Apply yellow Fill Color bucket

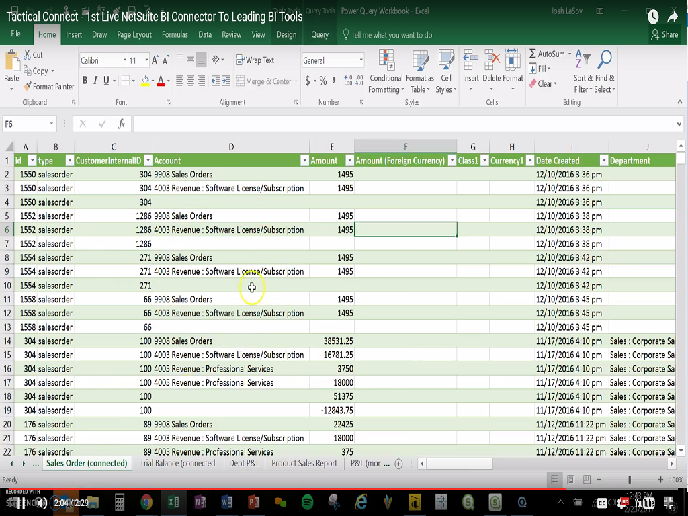pos(145,81)
